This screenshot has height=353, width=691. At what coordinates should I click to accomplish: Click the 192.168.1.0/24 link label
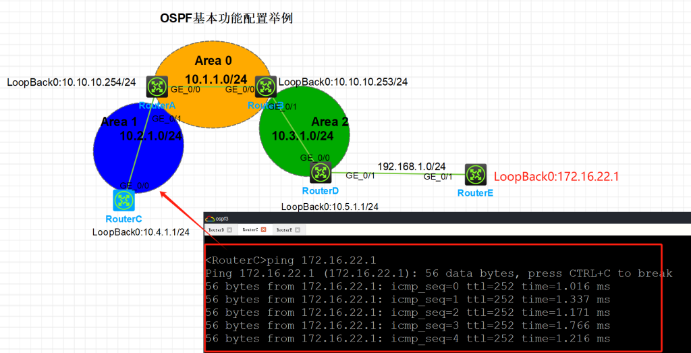411,166
